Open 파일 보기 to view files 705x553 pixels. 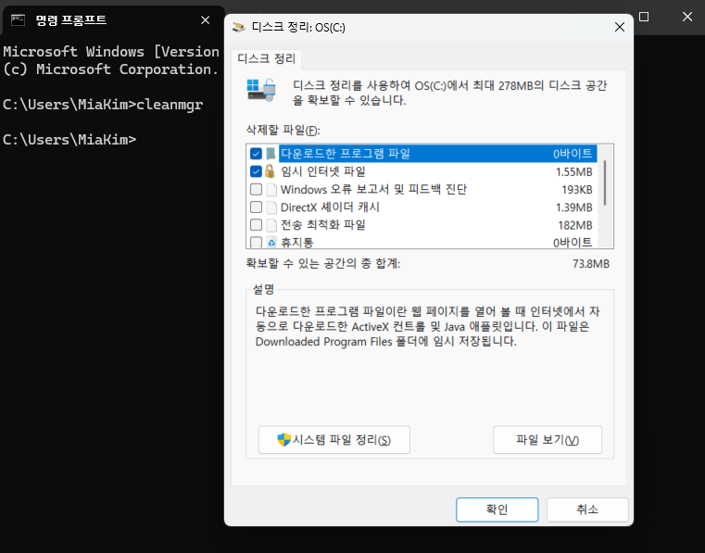coord(547,440)
